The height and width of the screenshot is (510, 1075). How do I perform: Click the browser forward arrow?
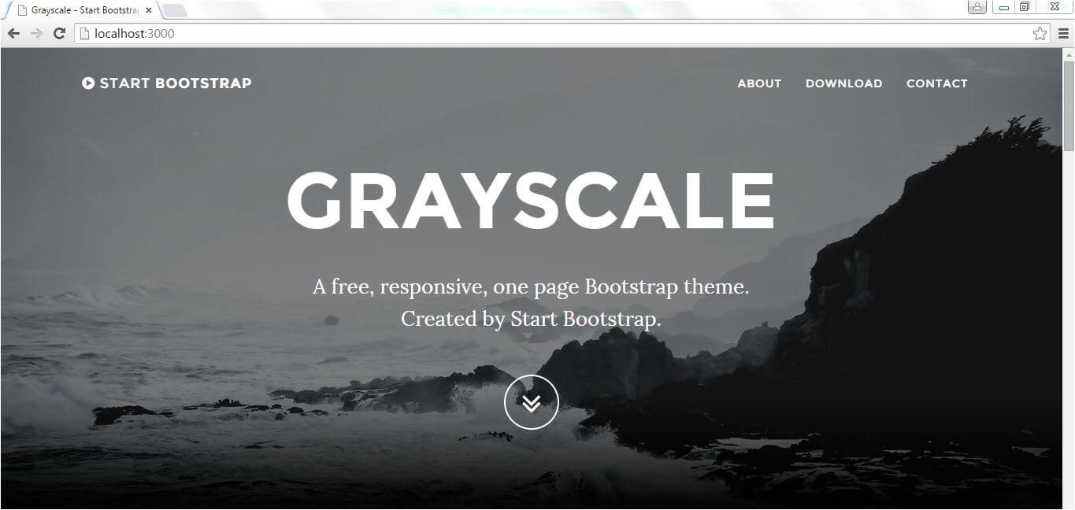tap(36, 34)
